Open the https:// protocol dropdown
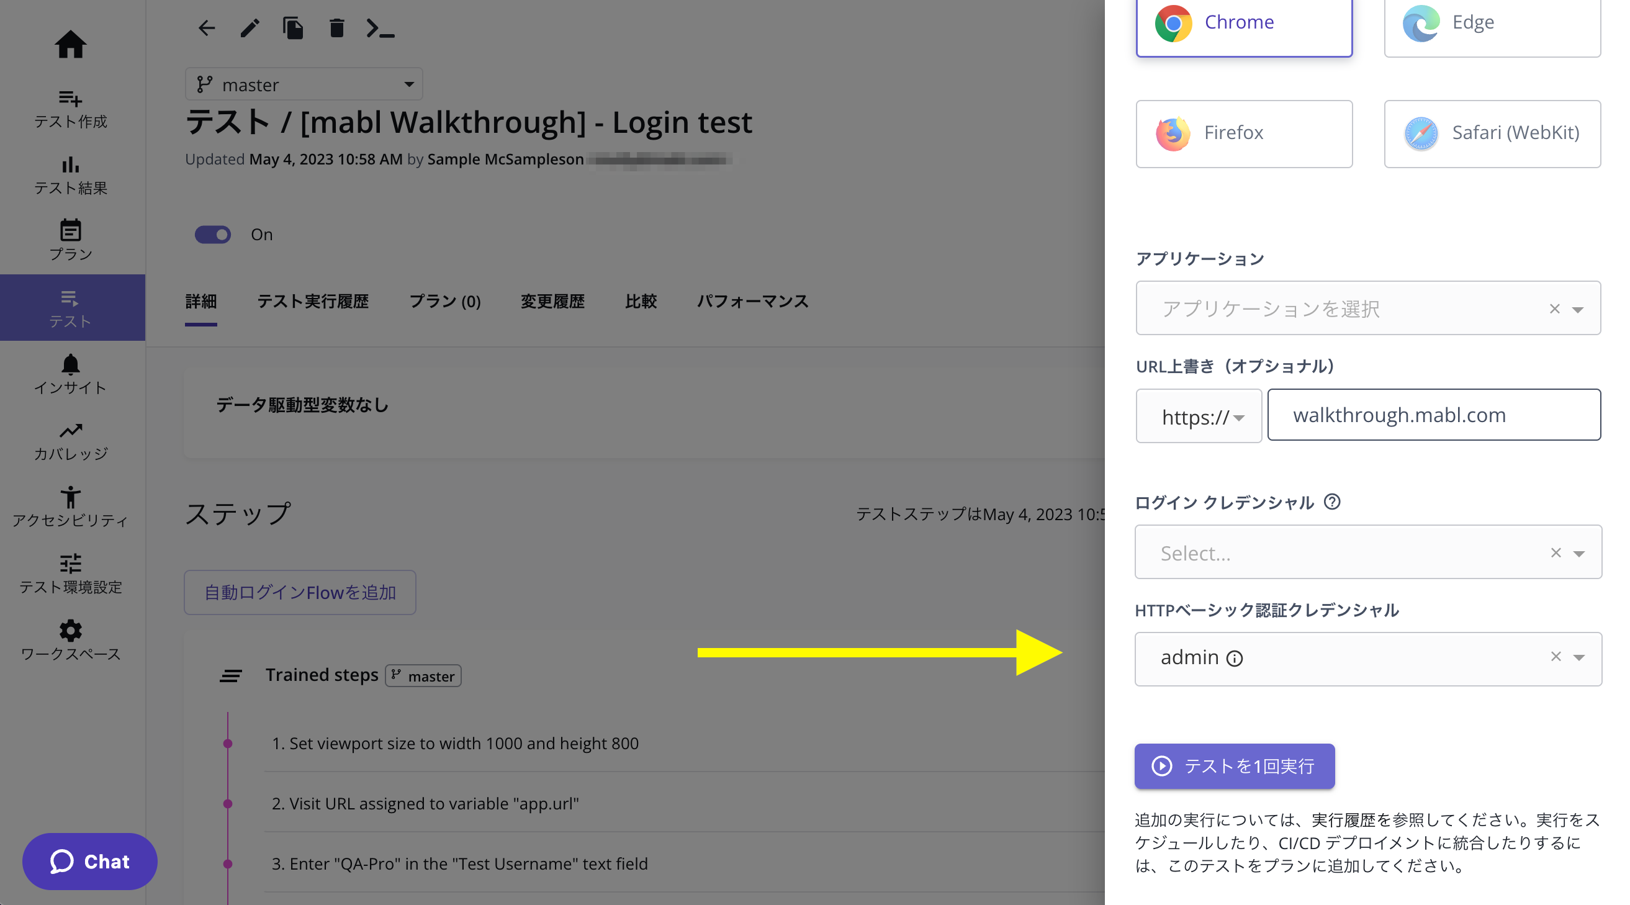 point(1199,416)
